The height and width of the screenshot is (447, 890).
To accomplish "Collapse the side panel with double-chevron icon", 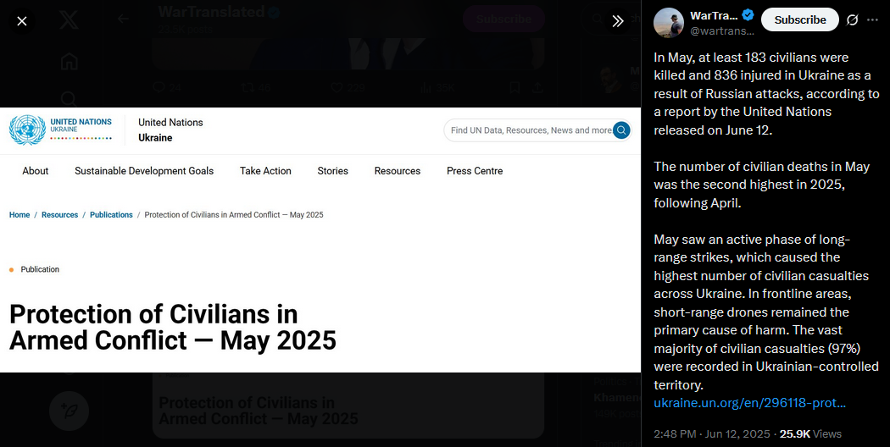I will point(618,21).
